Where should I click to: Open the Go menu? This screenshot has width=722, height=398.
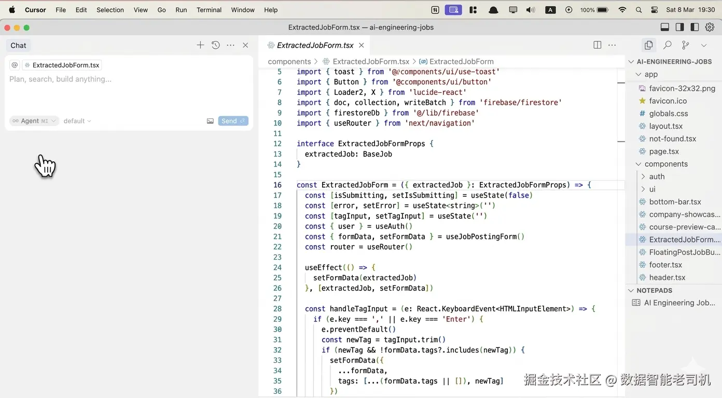click(162, 10)
